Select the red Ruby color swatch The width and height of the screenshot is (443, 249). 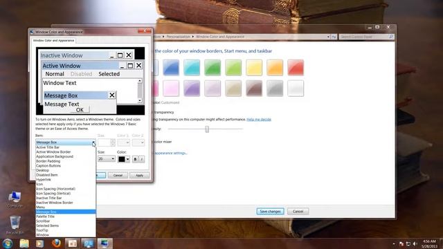(x=296, y=68)
